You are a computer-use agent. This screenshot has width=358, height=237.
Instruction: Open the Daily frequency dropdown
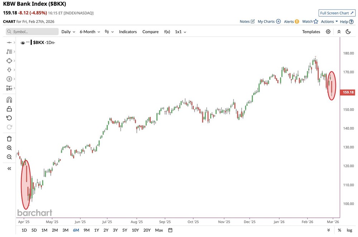point(68,32)
